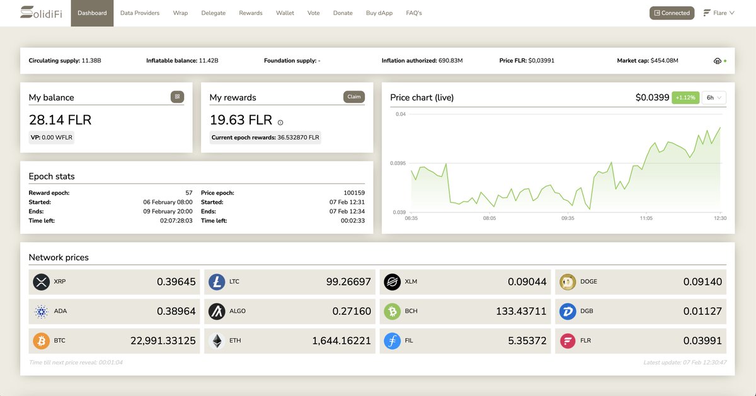Image resolution: width=756 pixels, height=396 pixels.
Task: Select the ALGO coin icon
Action: [216, 311]
